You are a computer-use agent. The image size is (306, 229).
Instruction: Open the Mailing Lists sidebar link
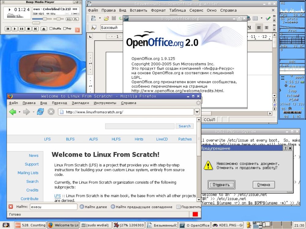[x=28, y=173]
